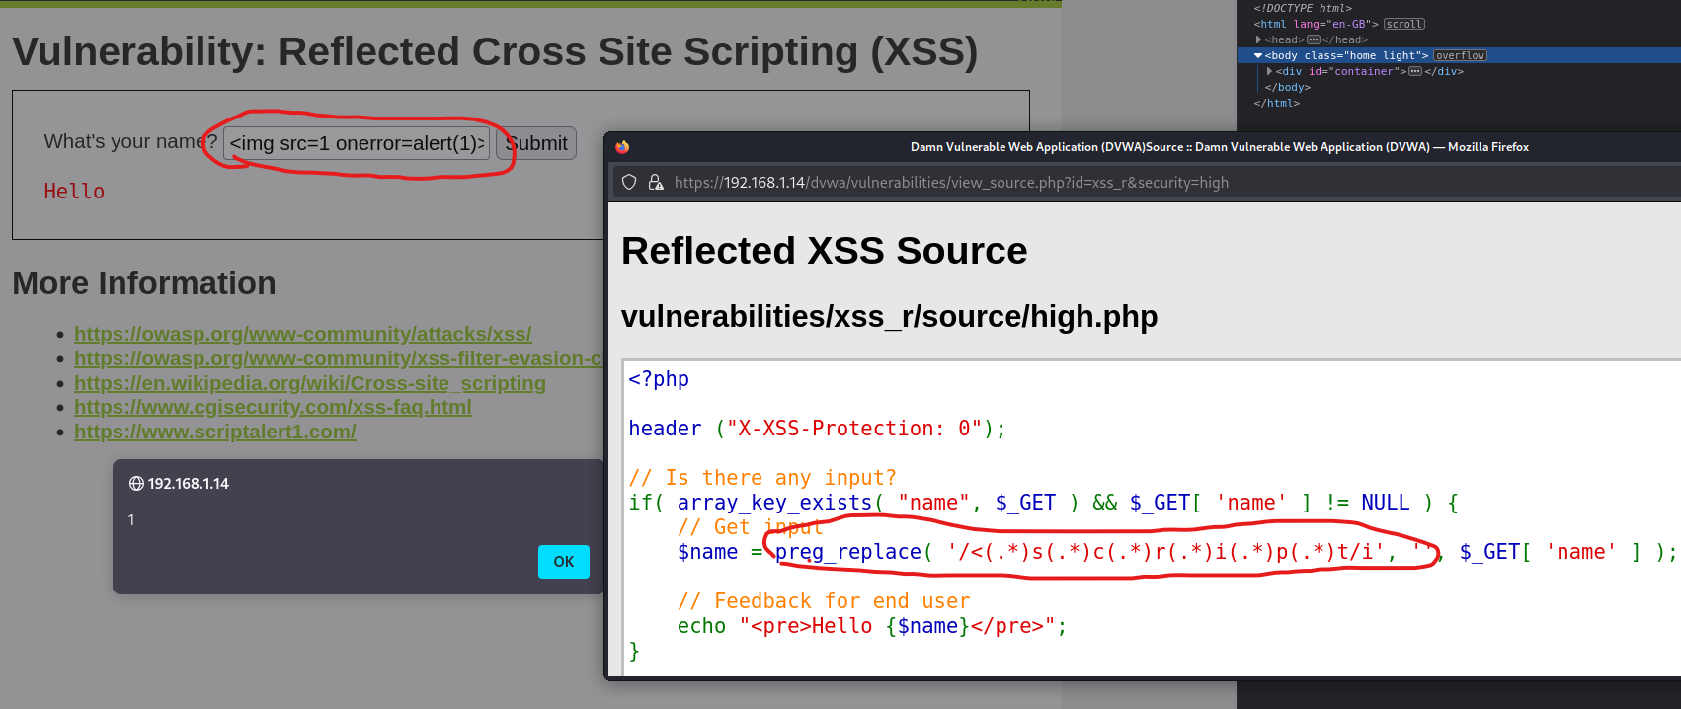This screenshot has width=1681, height=709.
Task: Click the 'What's your name?' label
Action: [x=130, y=142]
